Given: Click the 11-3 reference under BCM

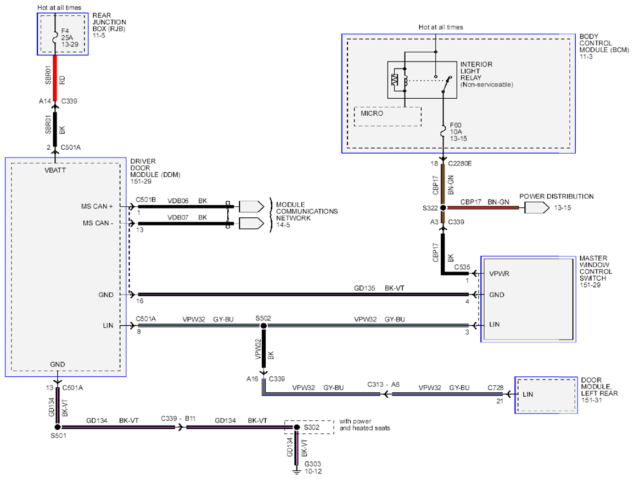Looking at the screenshot, I should (x=586, y=57).
